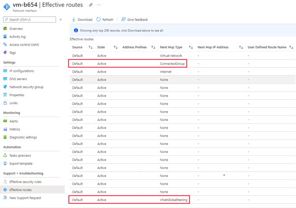Click the Locks padlock icon

point(5,103)
